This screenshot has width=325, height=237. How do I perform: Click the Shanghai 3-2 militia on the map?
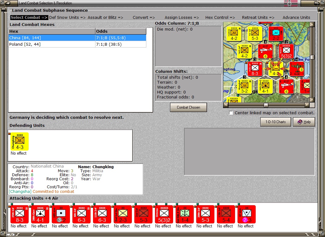click(244, 87)
